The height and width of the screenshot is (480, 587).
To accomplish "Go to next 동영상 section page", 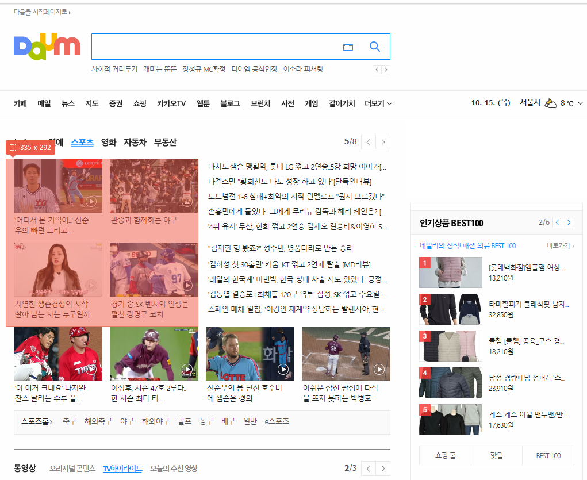I will click(x=383, y=469).
